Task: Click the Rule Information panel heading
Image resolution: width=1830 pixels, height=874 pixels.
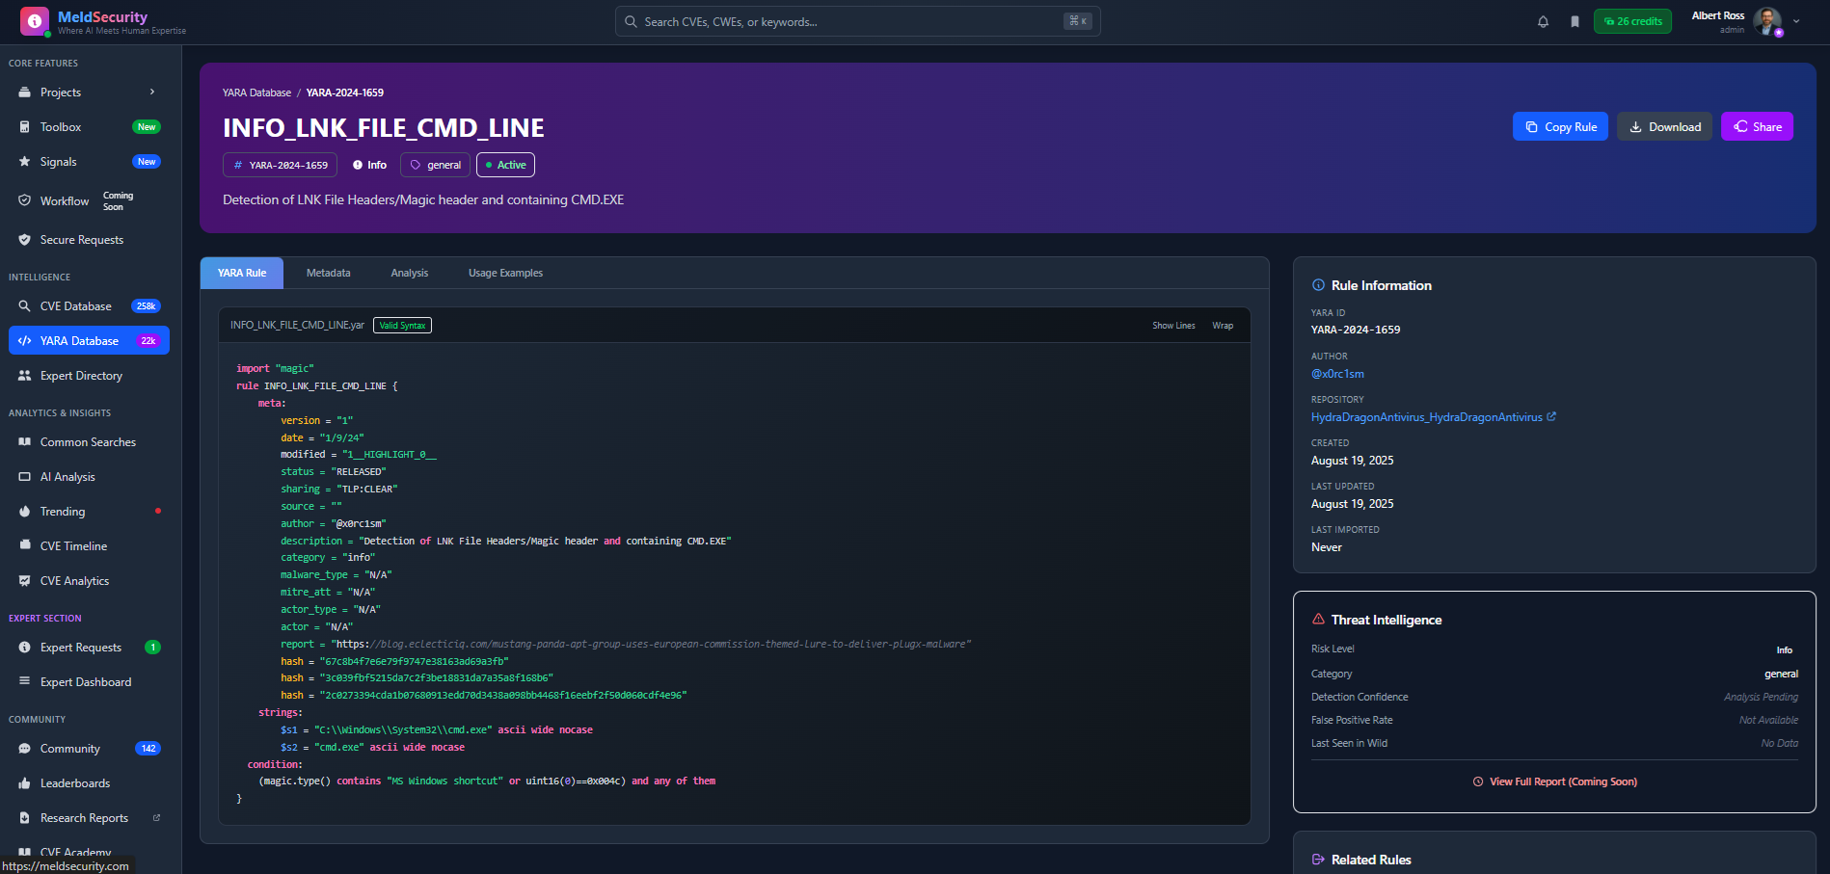Action: tap(1381, 285)
